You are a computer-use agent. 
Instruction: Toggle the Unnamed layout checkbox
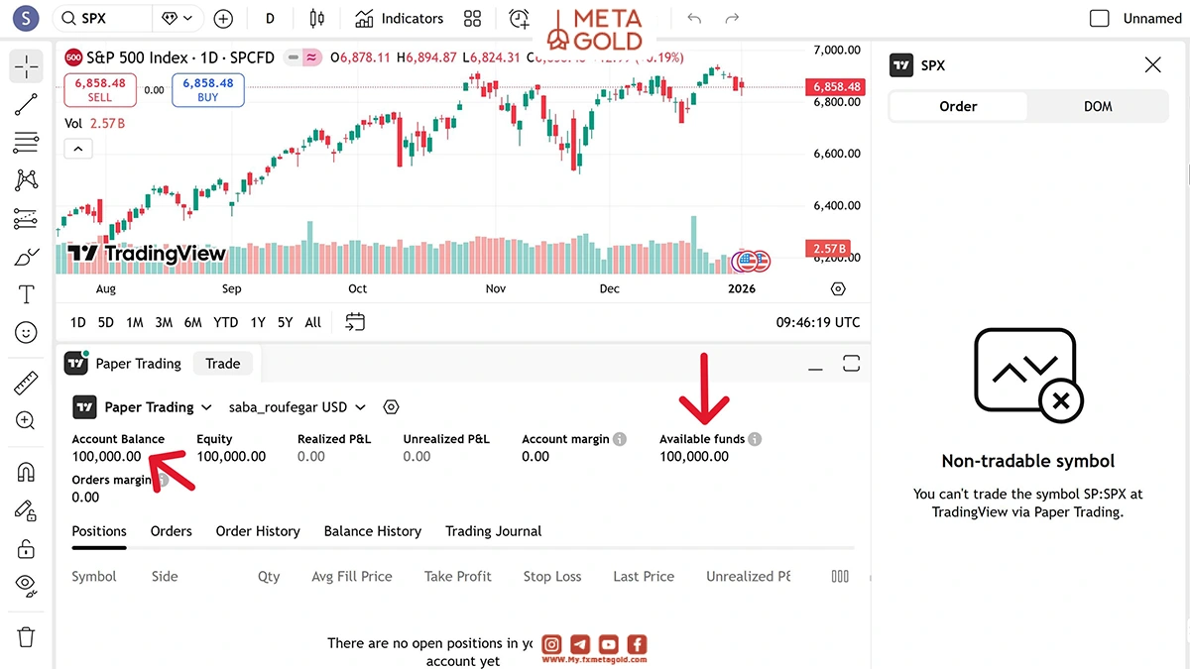click(x=1099, y=18)
